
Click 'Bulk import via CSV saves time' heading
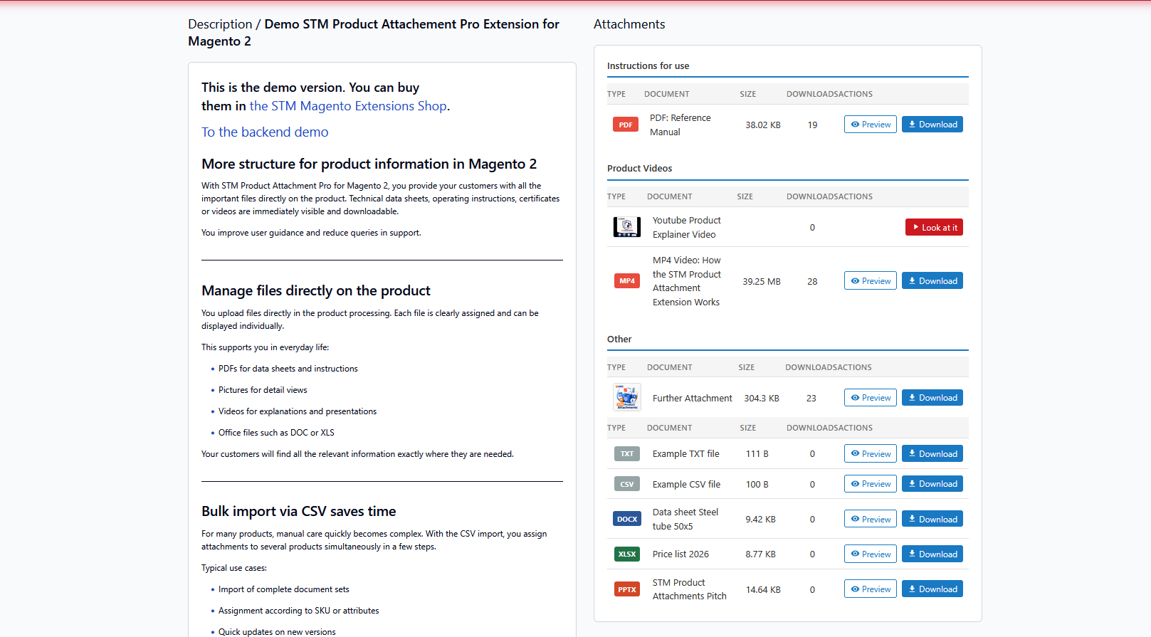298,511
